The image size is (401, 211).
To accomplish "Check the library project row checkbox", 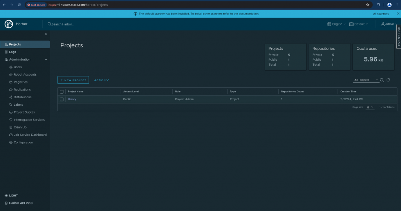I will 61,99.
